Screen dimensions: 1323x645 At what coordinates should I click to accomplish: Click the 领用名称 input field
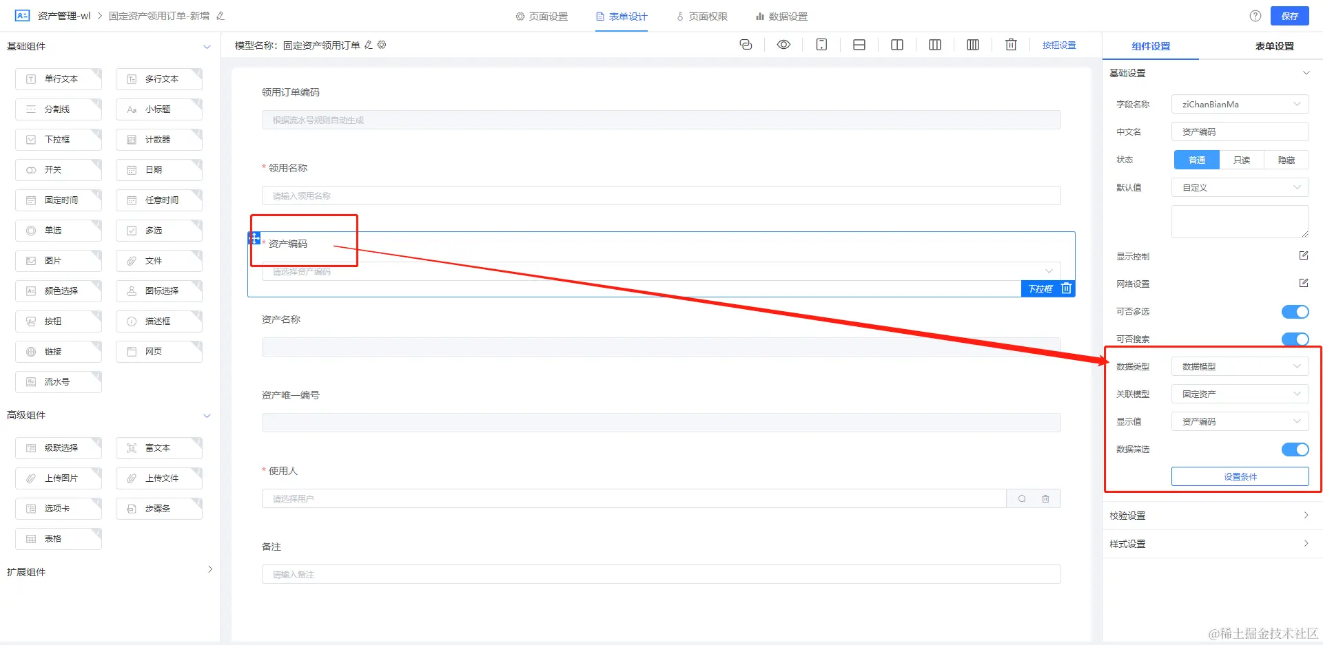click(x=661, y=195)
